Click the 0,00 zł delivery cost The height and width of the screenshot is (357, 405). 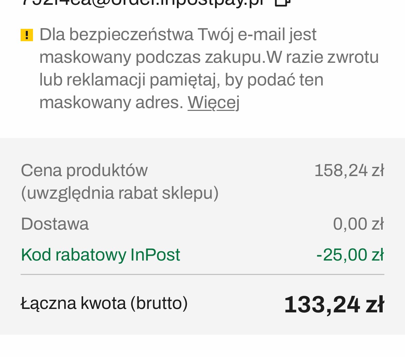[x=359, y=224]
